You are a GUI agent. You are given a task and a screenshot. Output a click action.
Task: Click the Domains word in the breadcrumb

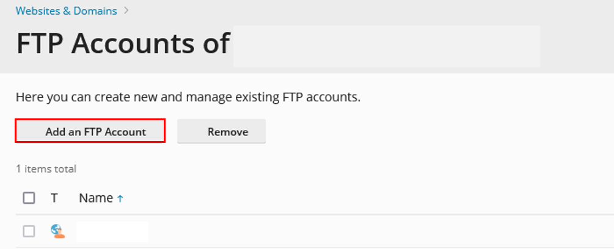click(95, 10)
